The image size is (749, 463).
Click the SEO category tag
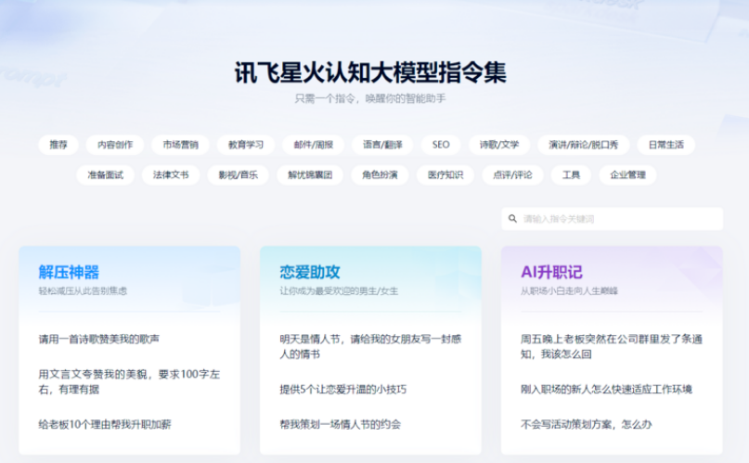[x=440, y=145]
